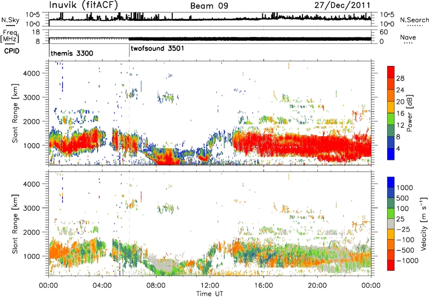Click the '12:00' time axis tick label

click(210, 285)
